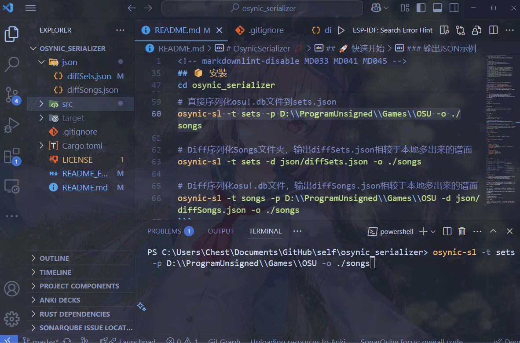Go back with the left arrow
The image size is (520, 343).
point(132,8)
